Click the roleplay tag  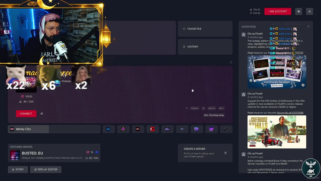(x=195, y=108)
